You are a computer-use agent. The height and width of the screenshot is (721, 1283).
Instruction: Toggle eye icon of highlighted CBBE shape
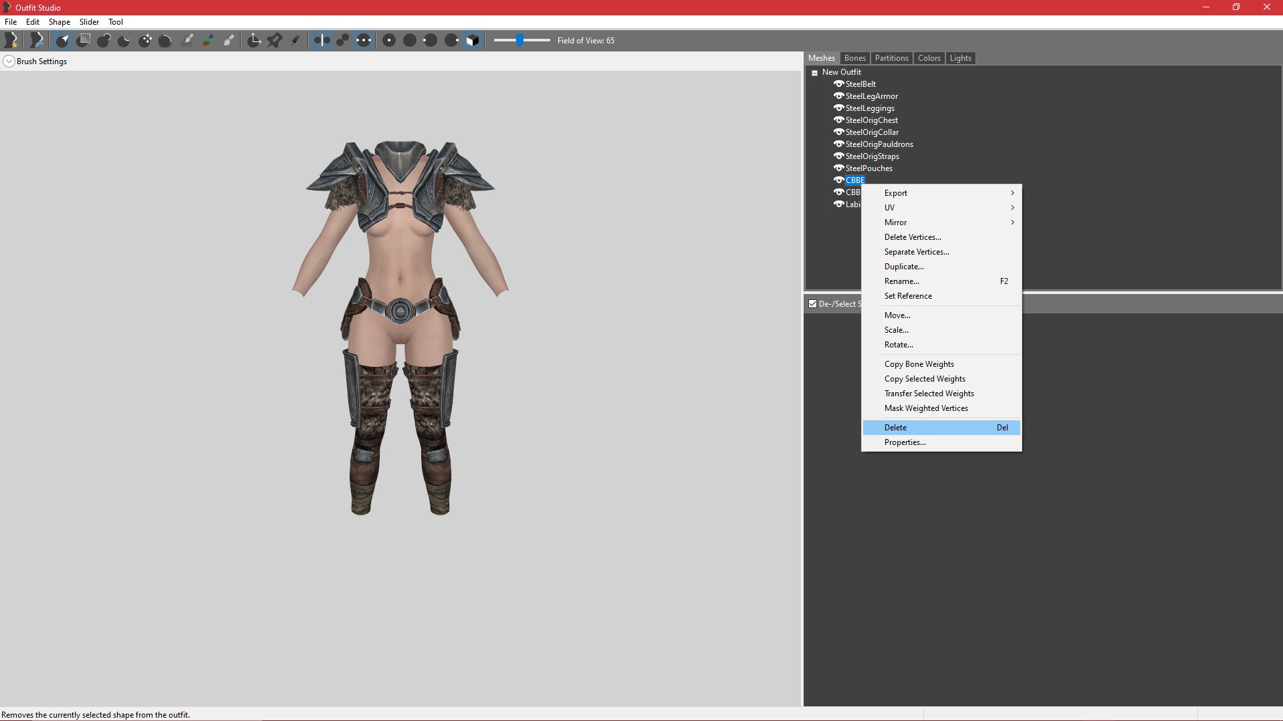838,180
